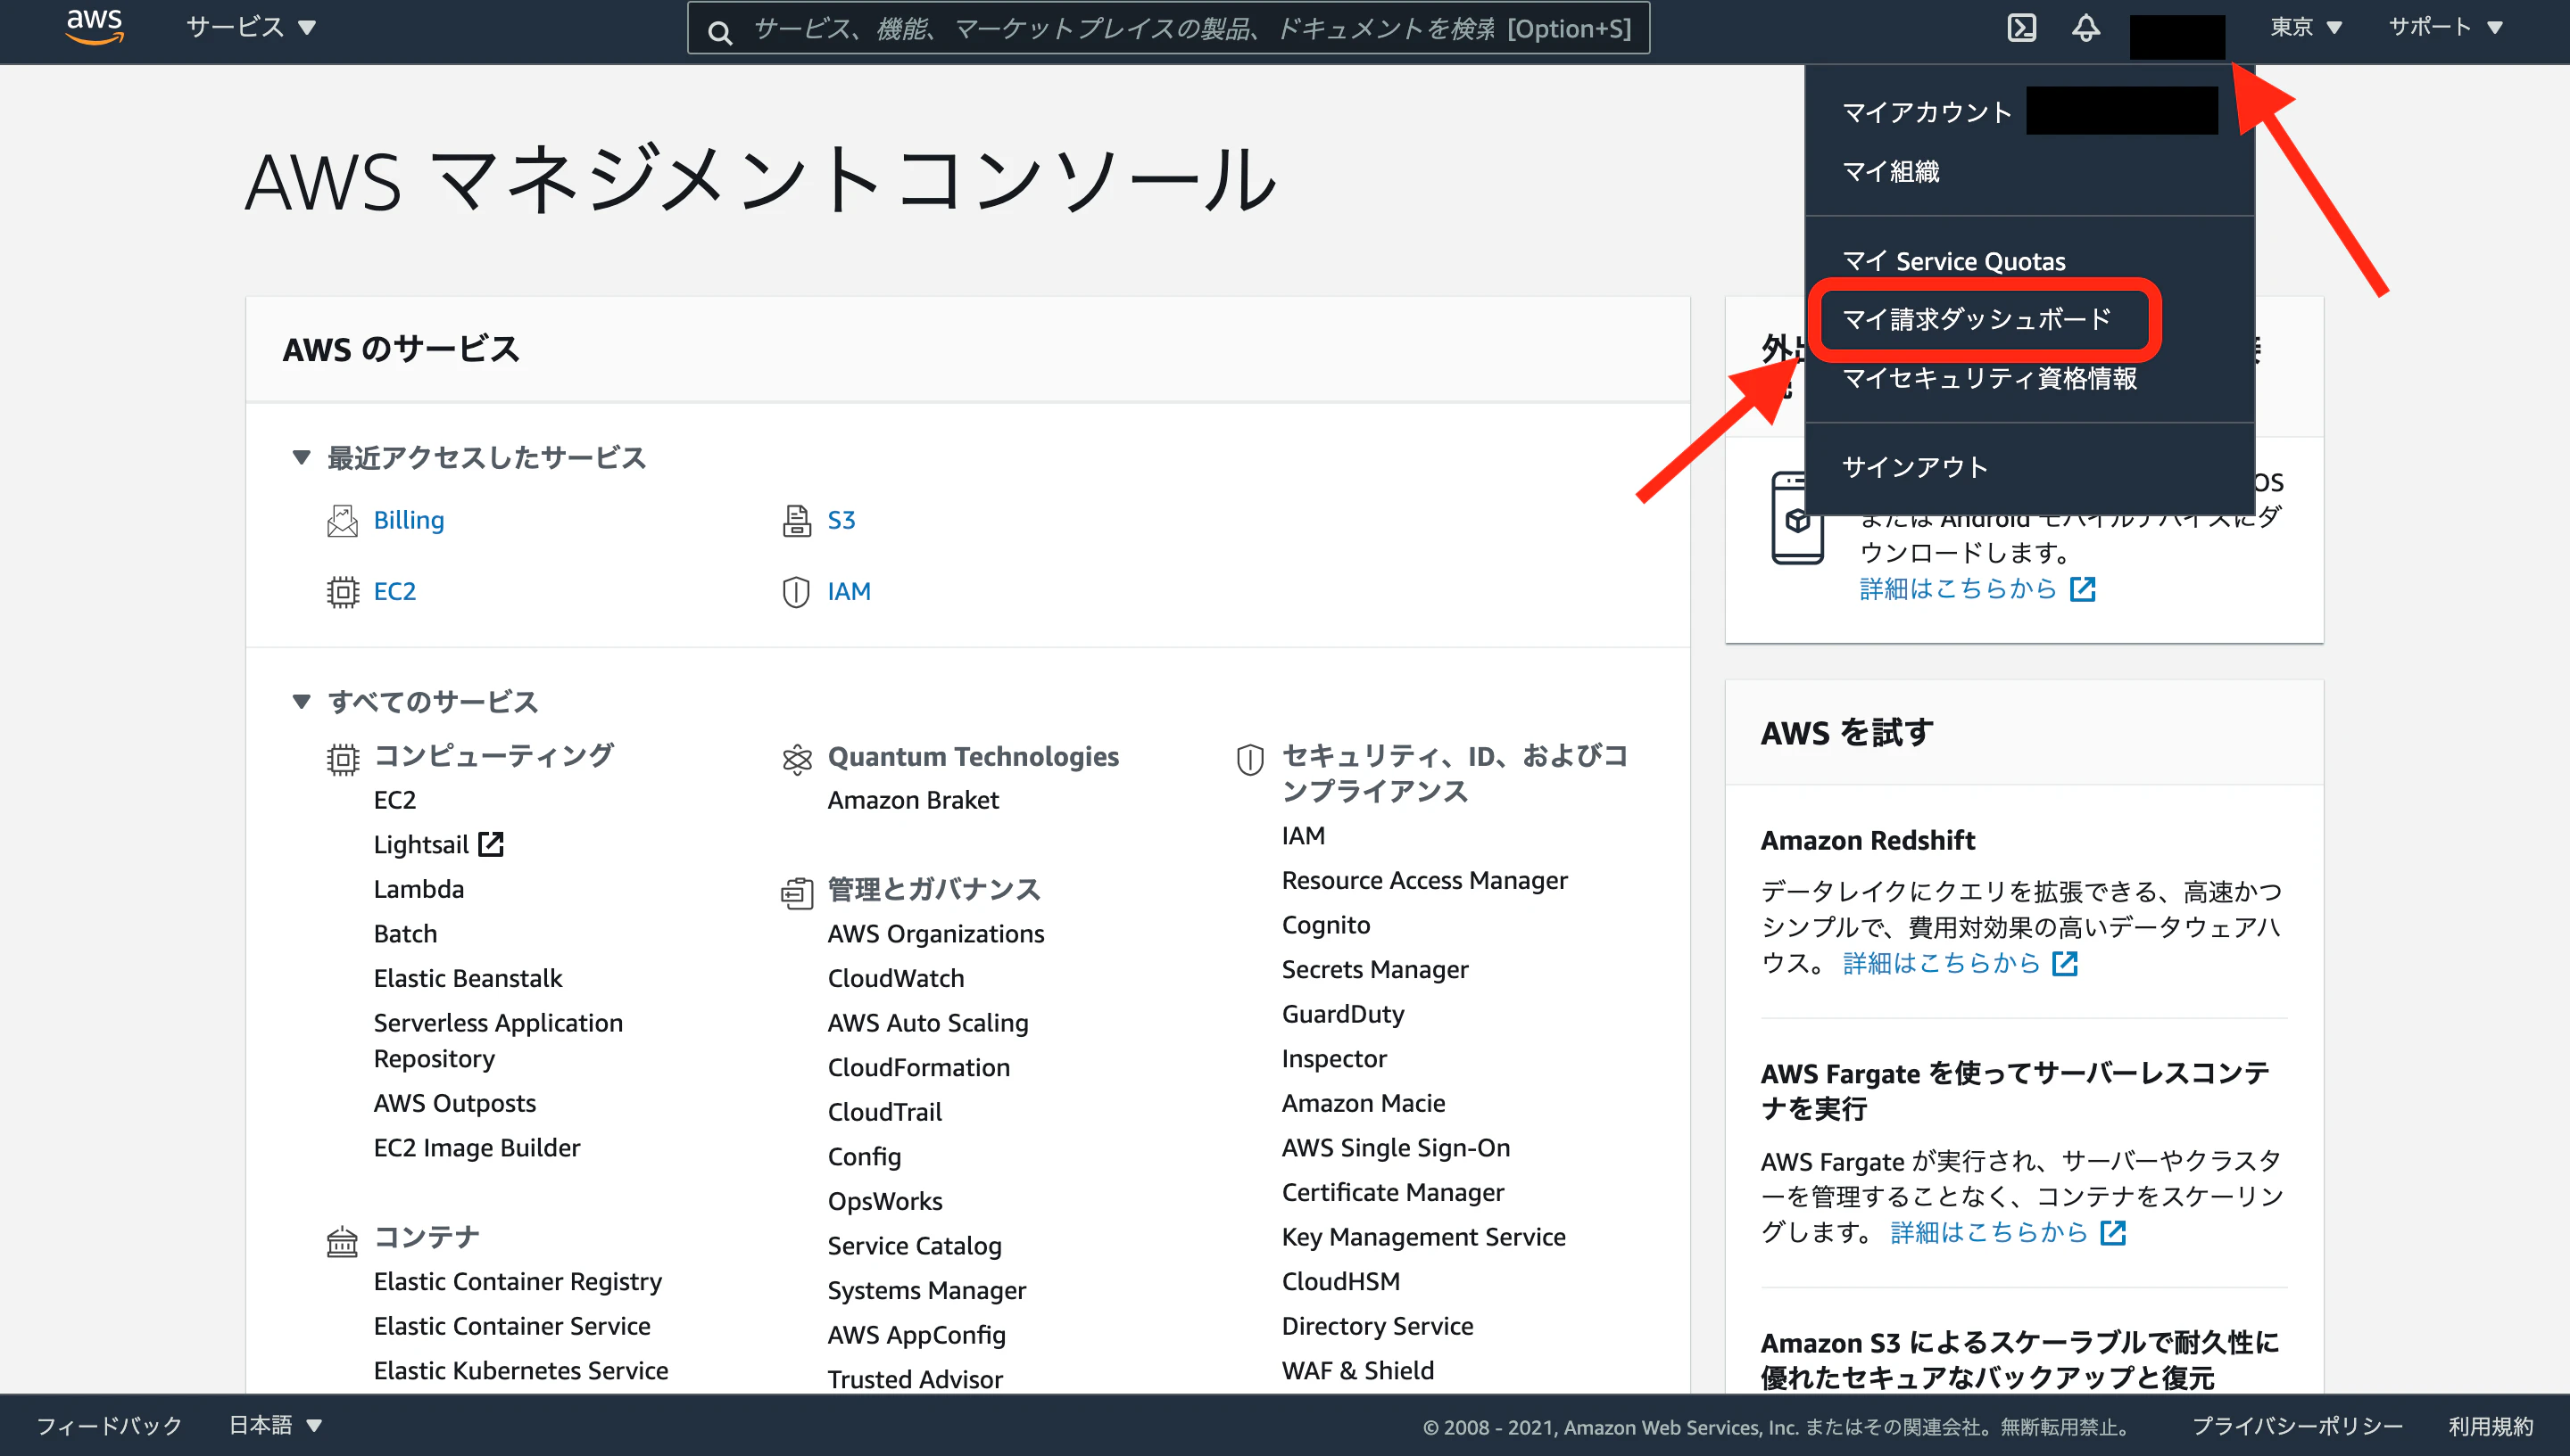The height and width of the screenshot is (1456, 2570).
Task: Click the コンピューティング category icon
Action: [x=343, y=760]
